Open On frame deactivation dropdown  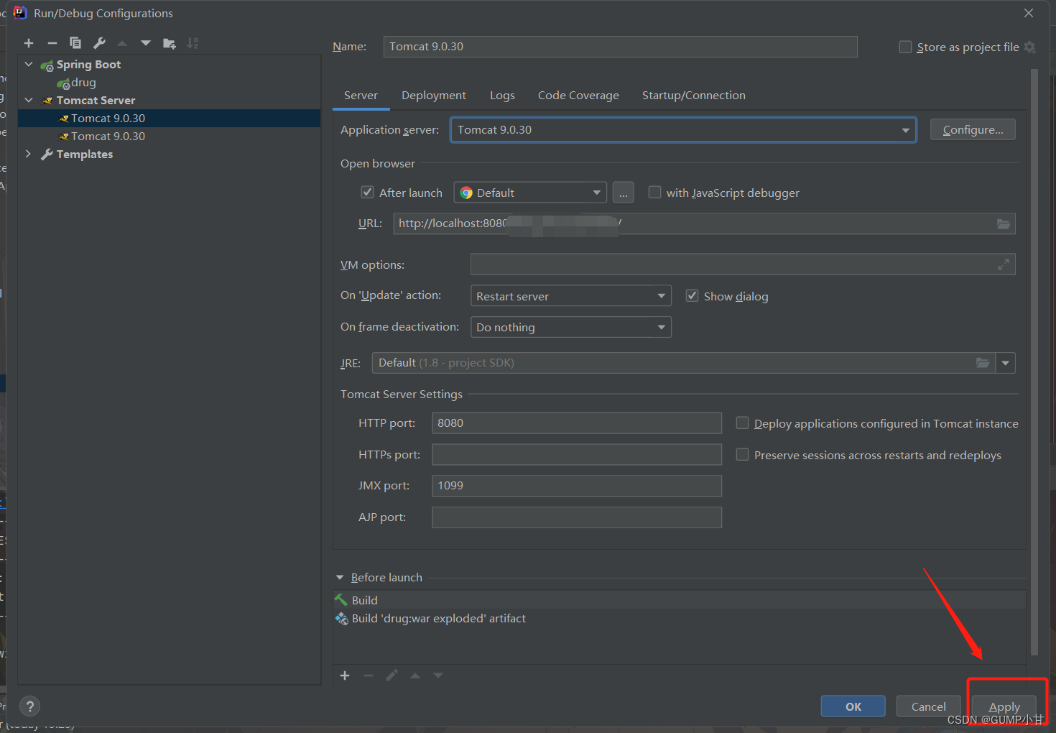click(x=571, y=327)
